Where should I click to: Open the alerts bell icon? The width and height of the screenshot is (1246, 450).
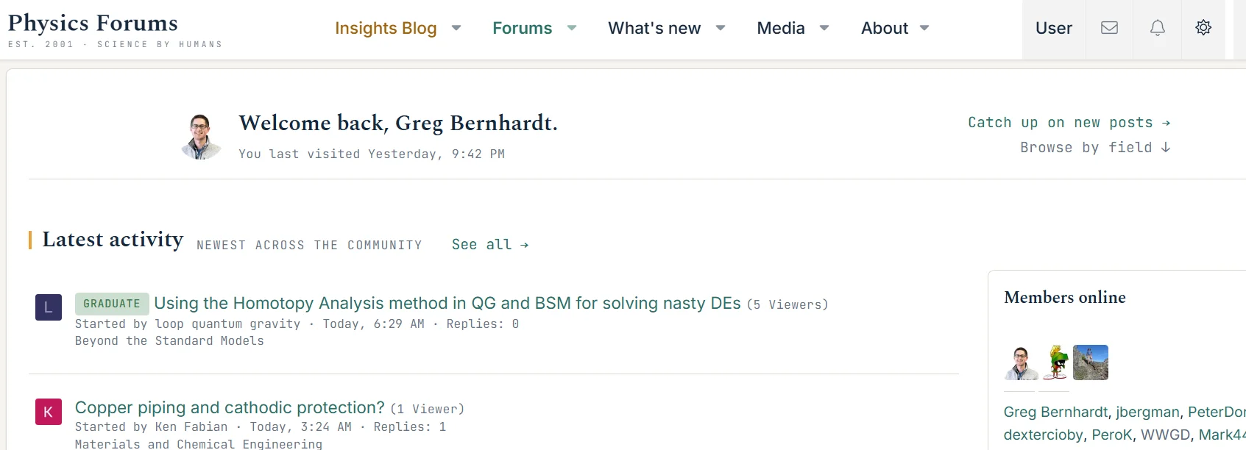(1158, 28)
